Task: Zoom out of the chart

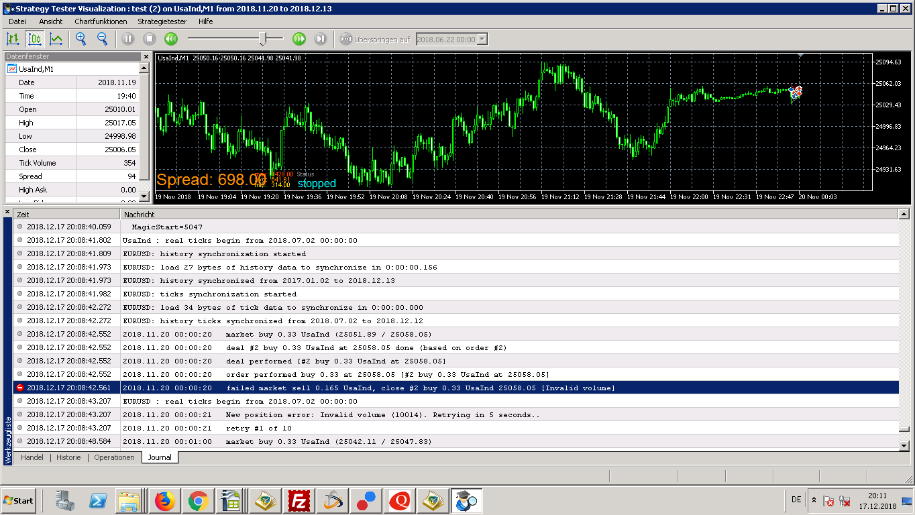Action: [103, 39]
